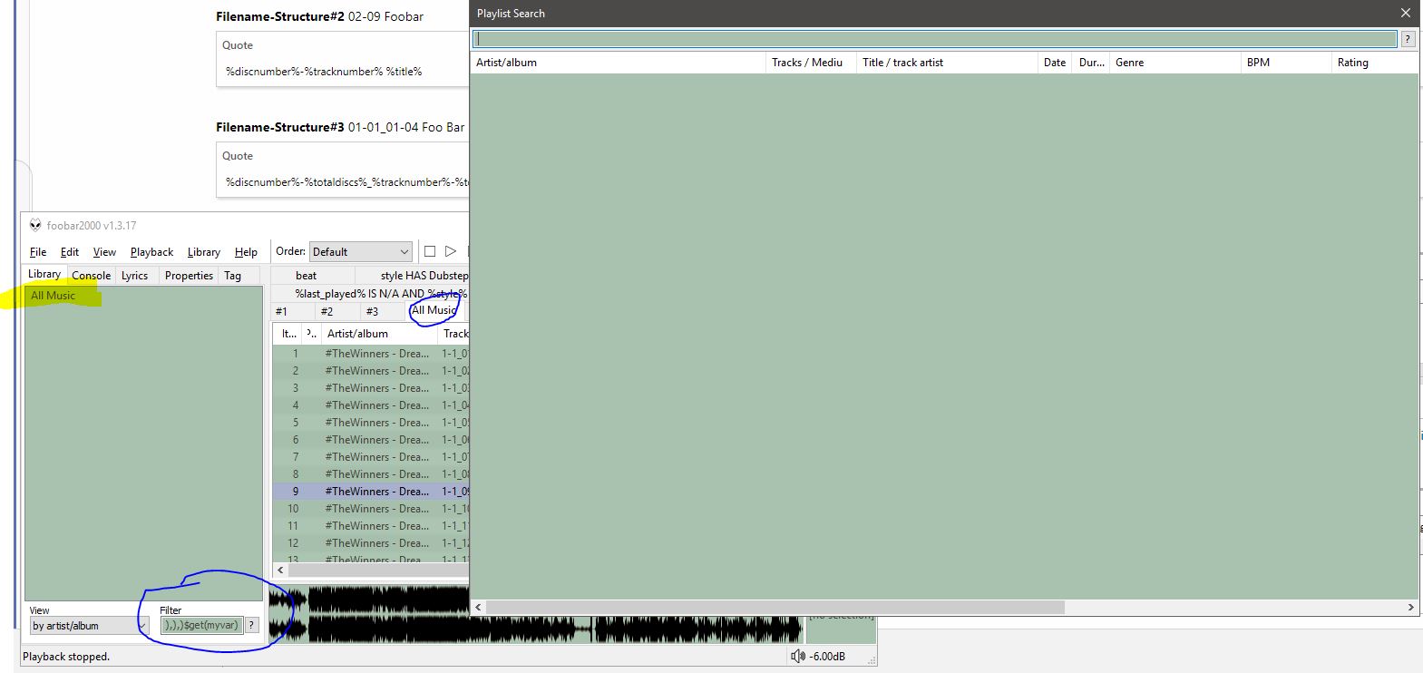The height and width of the screenshot is (673, 1423).
Task: Select playlist row 7 #TheWinners
Action: pyautogui.click(x=371, y=457)
